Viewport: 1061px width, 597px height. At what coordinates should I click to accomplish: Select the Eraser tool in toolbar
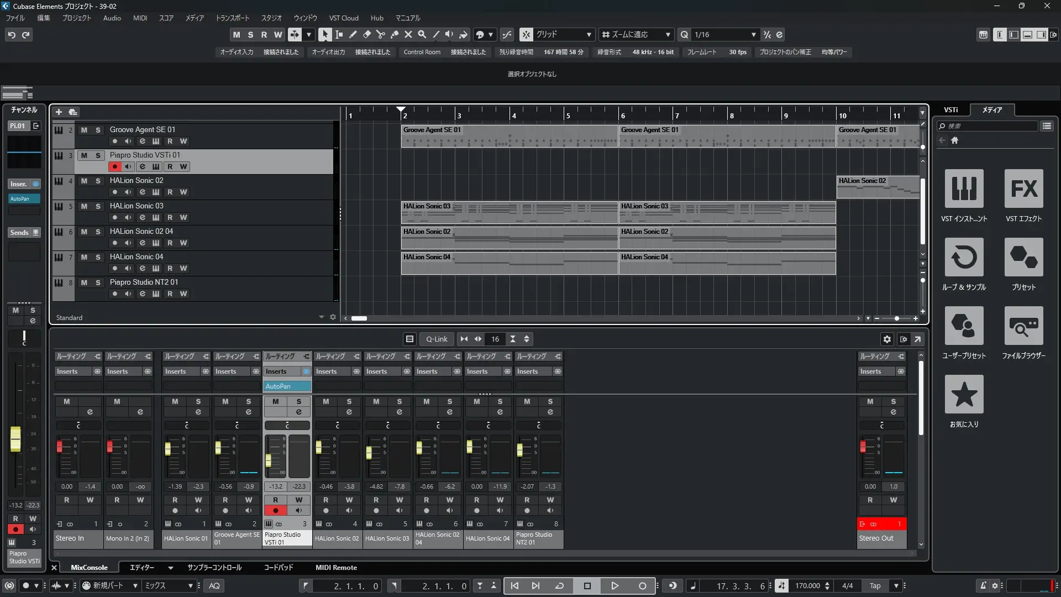point(367,35)
